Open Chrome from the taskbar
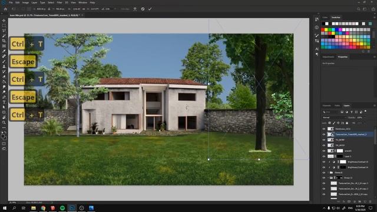 (43, 208)
